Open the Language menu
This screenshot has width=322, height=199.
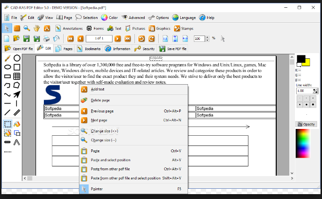184,18
